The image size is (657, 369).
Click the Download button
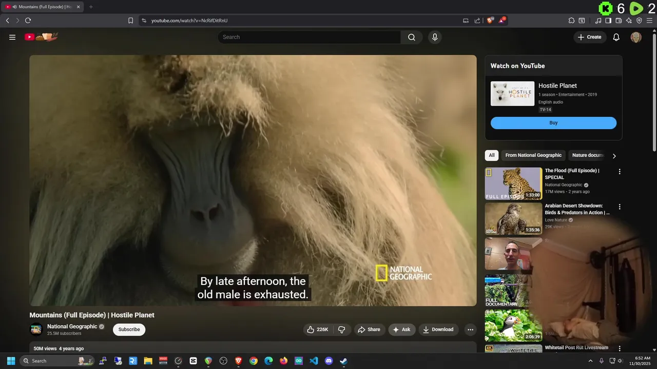pyautogui.click(x=438, y=330)
